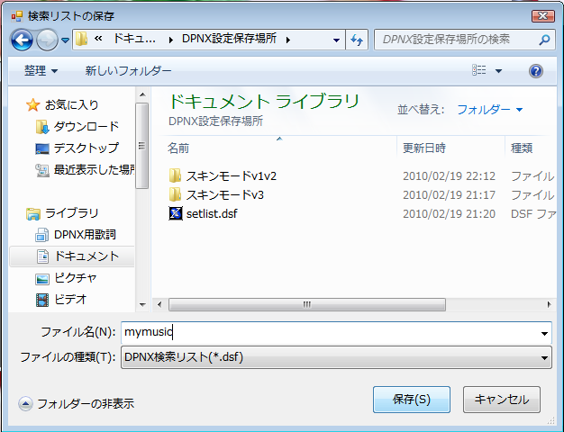This screenshot has height=432, width=564.
Task: Collapse with フォルダーの非表示
Action: [77, 404]
